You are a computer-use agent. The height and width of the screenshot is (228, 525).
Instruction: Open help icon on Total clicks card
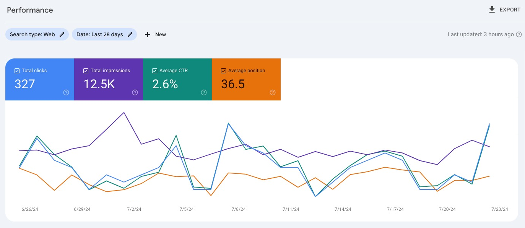pyautogui.click(x=66, y=92)
